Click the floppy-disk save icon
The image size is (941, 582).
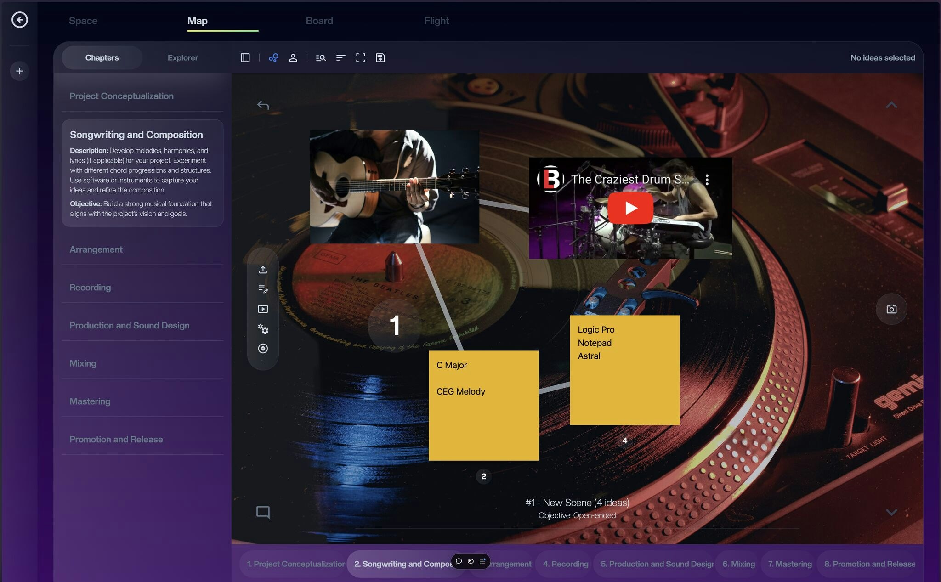click(x=380, y=58)
